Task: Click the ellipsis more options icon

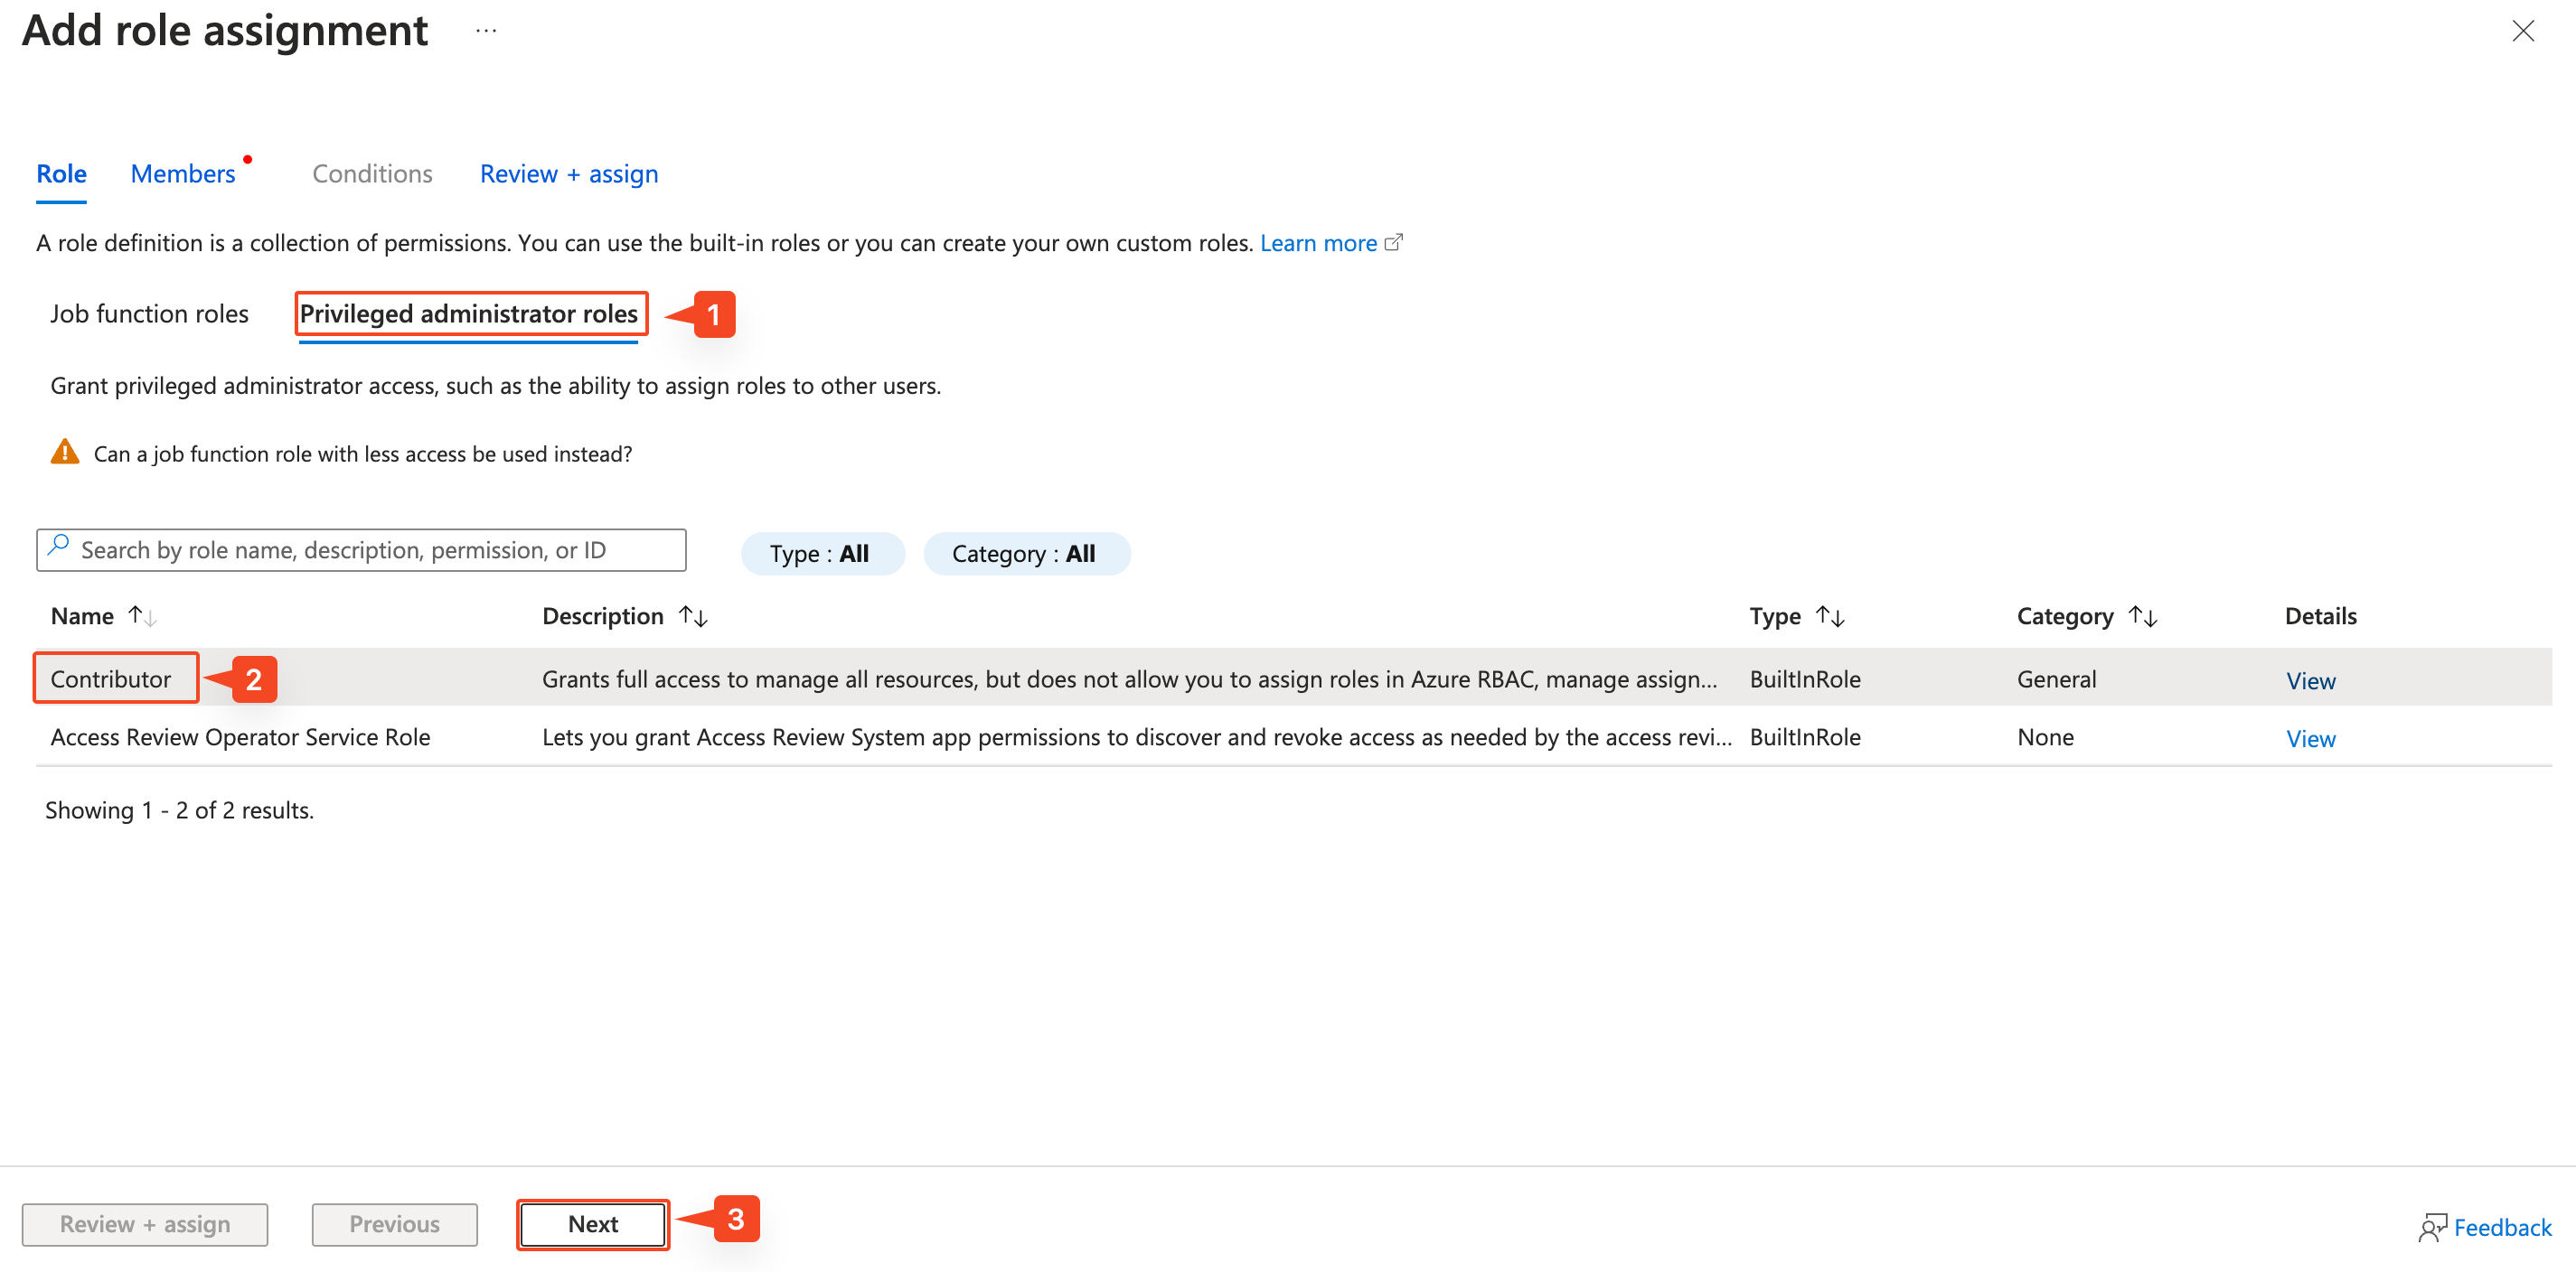Action: pos(486,31)
